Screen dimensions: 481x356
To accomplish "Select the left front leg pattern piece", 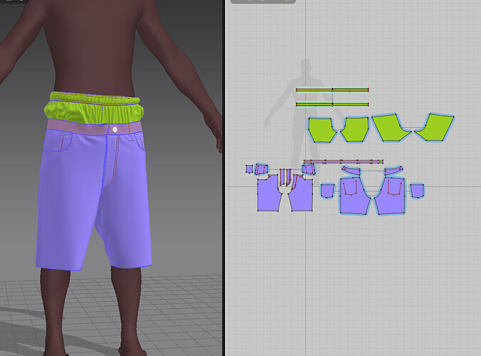I will (269, 193).
